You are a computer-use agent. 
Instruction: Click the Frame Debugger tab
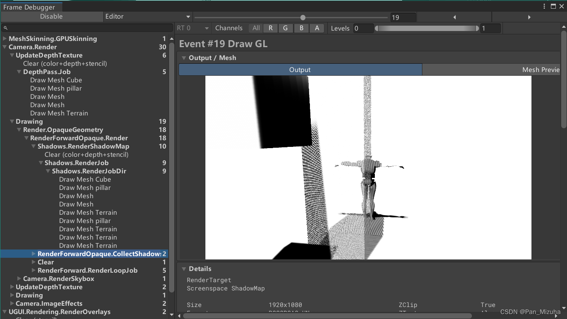(x=31, y=7)
